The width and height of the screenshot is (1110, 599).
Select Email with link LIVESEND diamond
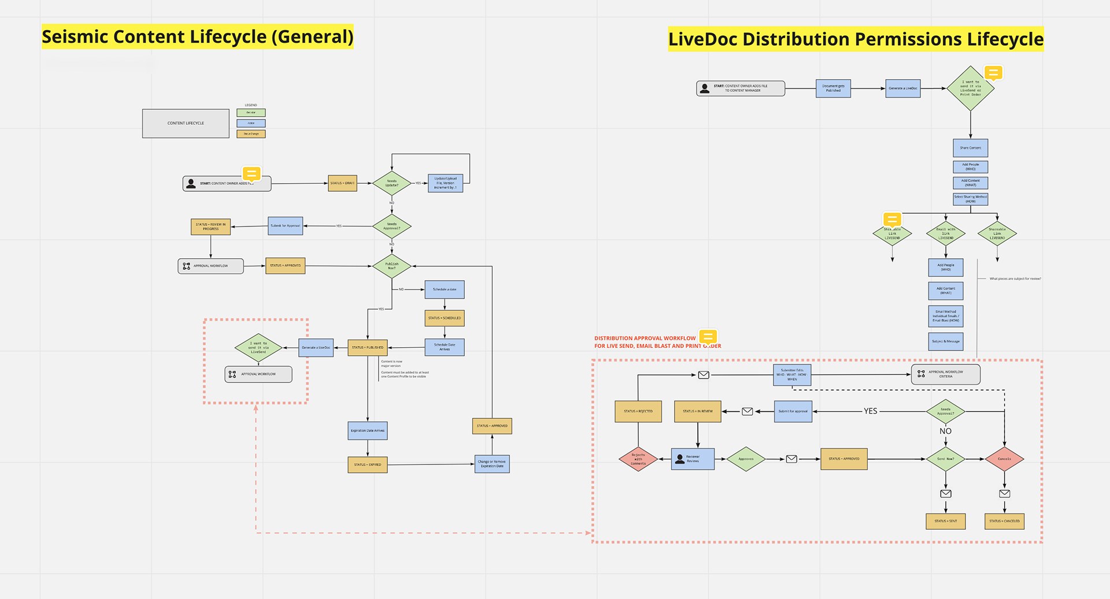point(946,233)
